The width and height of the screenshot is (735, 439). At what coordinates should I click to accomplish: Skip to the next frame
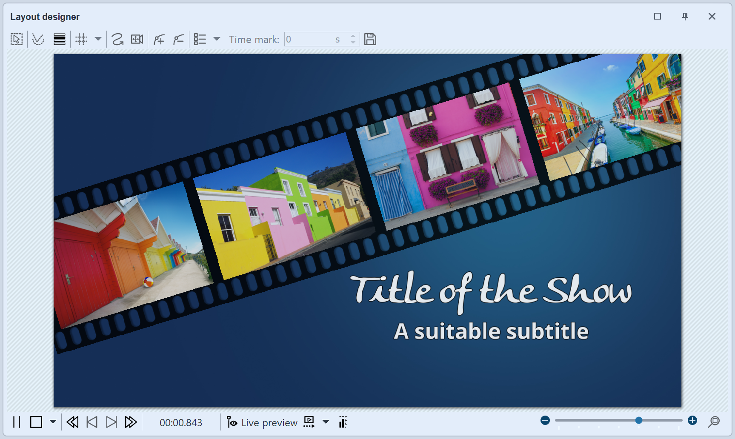point(111,422)
